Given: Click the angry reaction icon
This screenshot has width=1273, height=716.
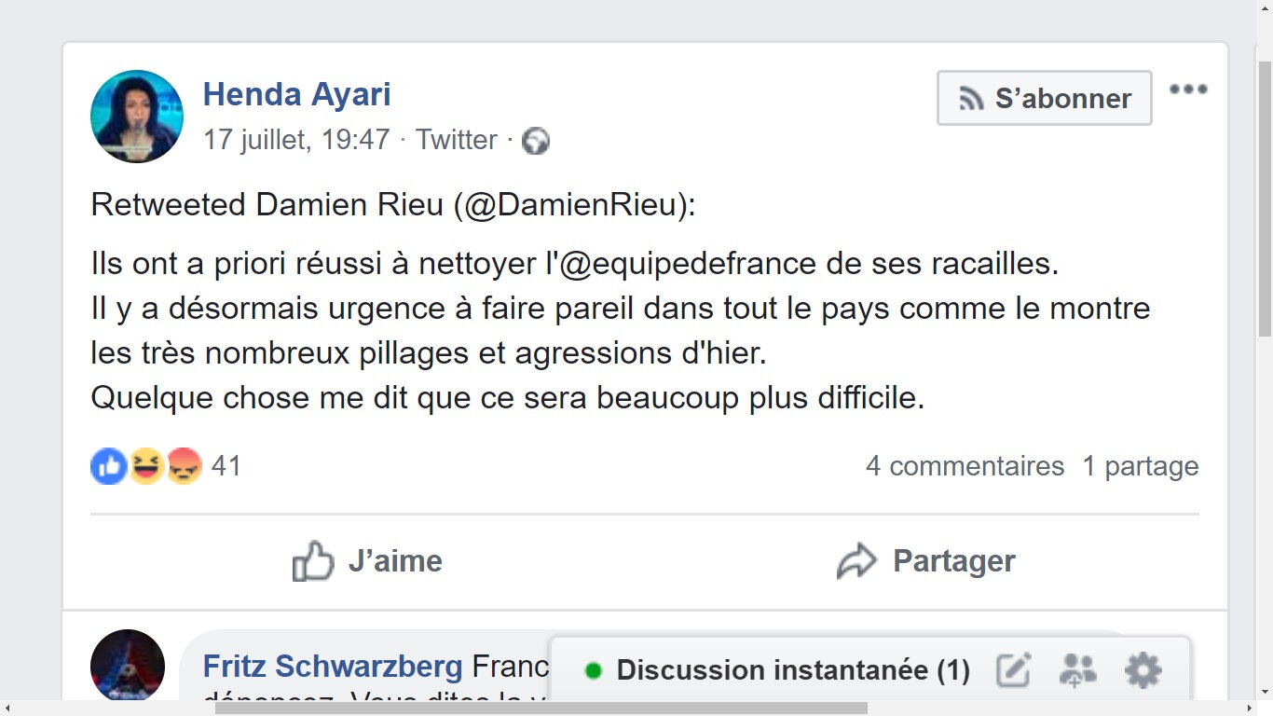Looking at the screenshot, I should pos(184,466).
